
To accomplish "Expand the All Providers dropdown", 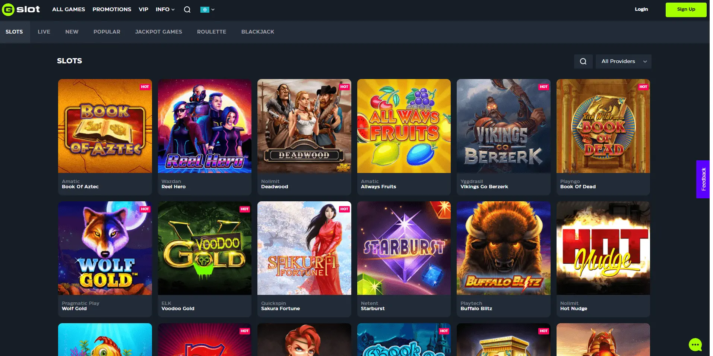I will pos(624,62).
